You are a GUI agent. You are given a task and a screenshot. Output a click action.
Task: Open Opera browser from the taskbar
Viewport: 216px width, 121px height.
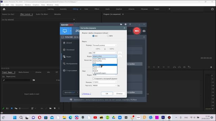point(39,118)
